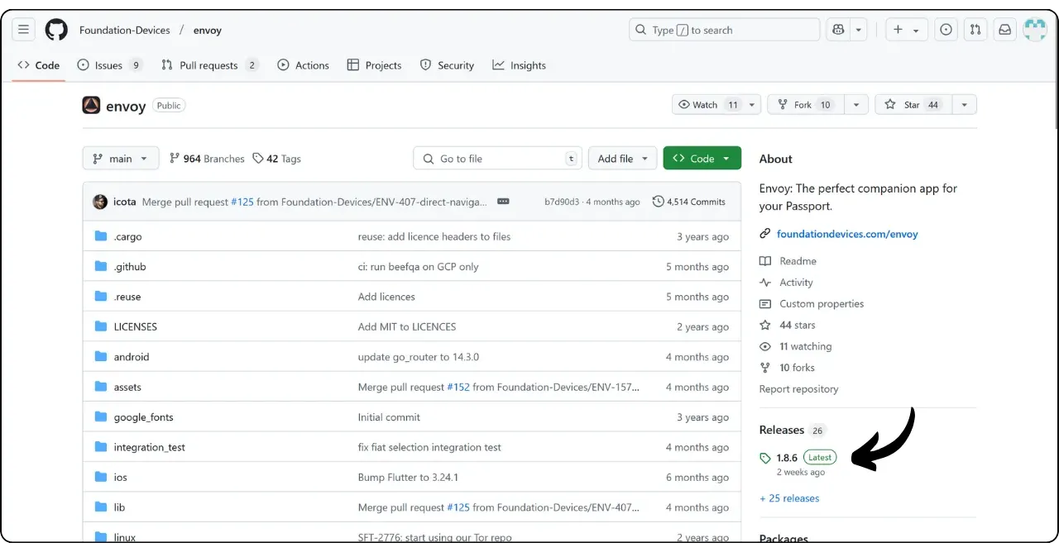This screenshot has height=552, width=1059.
Task: Open the user profile avatar
Action: (x=1035, y=30)
